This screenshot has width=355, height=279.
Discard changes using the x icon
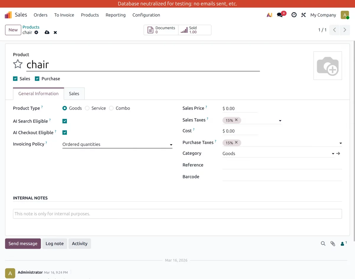(x=55, y=32)
